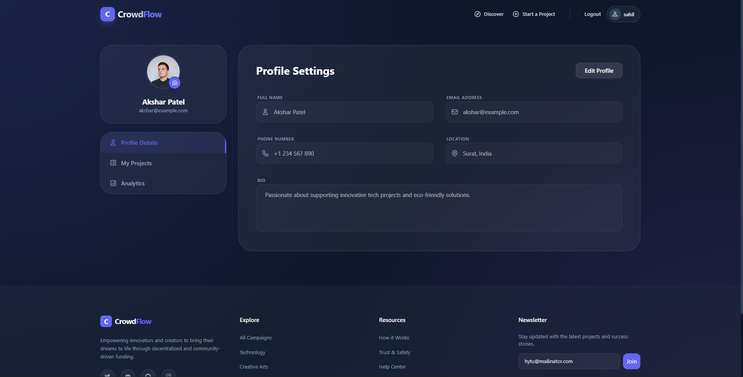The image size is (743, 377).
Task: Click the Twitter icon in footer
Action: 108,375
